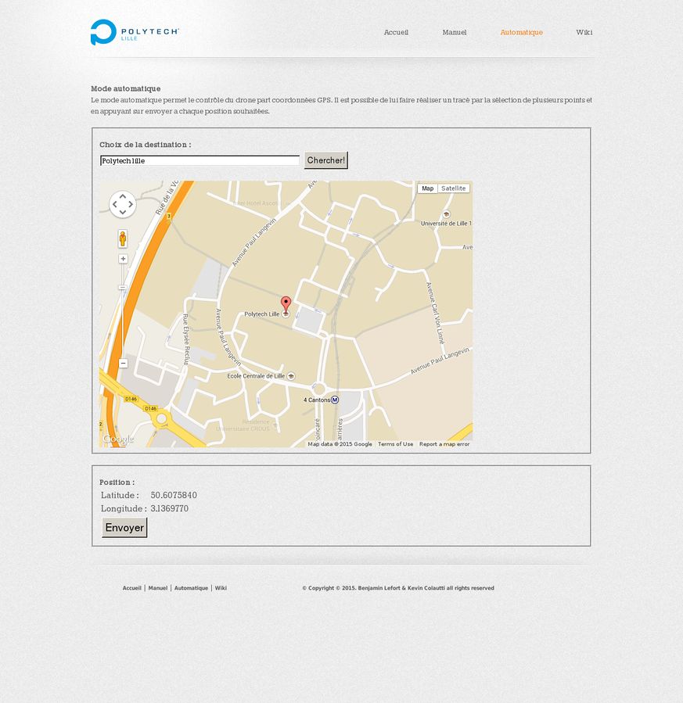Open the Wiki page from header
The image size is (683, 703).
pyautogui.click(x=584, y=33)
